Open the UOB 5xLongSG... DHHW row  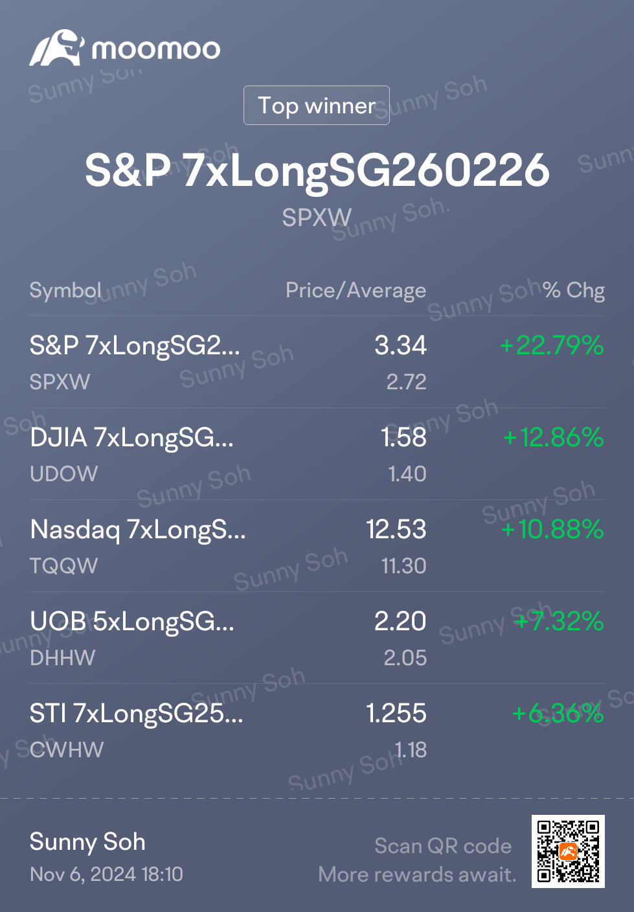click(x=317, y=638)
